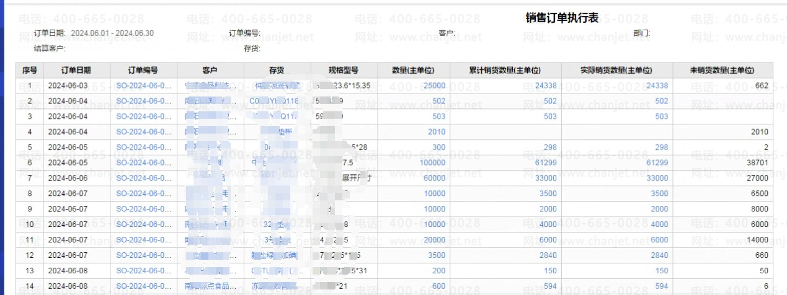Click the 客户 column header
This screenshot has height=295, width=787.
coord(210,70)
